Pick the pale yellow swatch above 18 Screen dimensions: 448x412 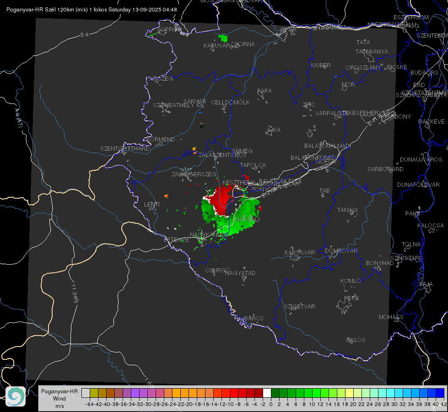tap(349, 393)
